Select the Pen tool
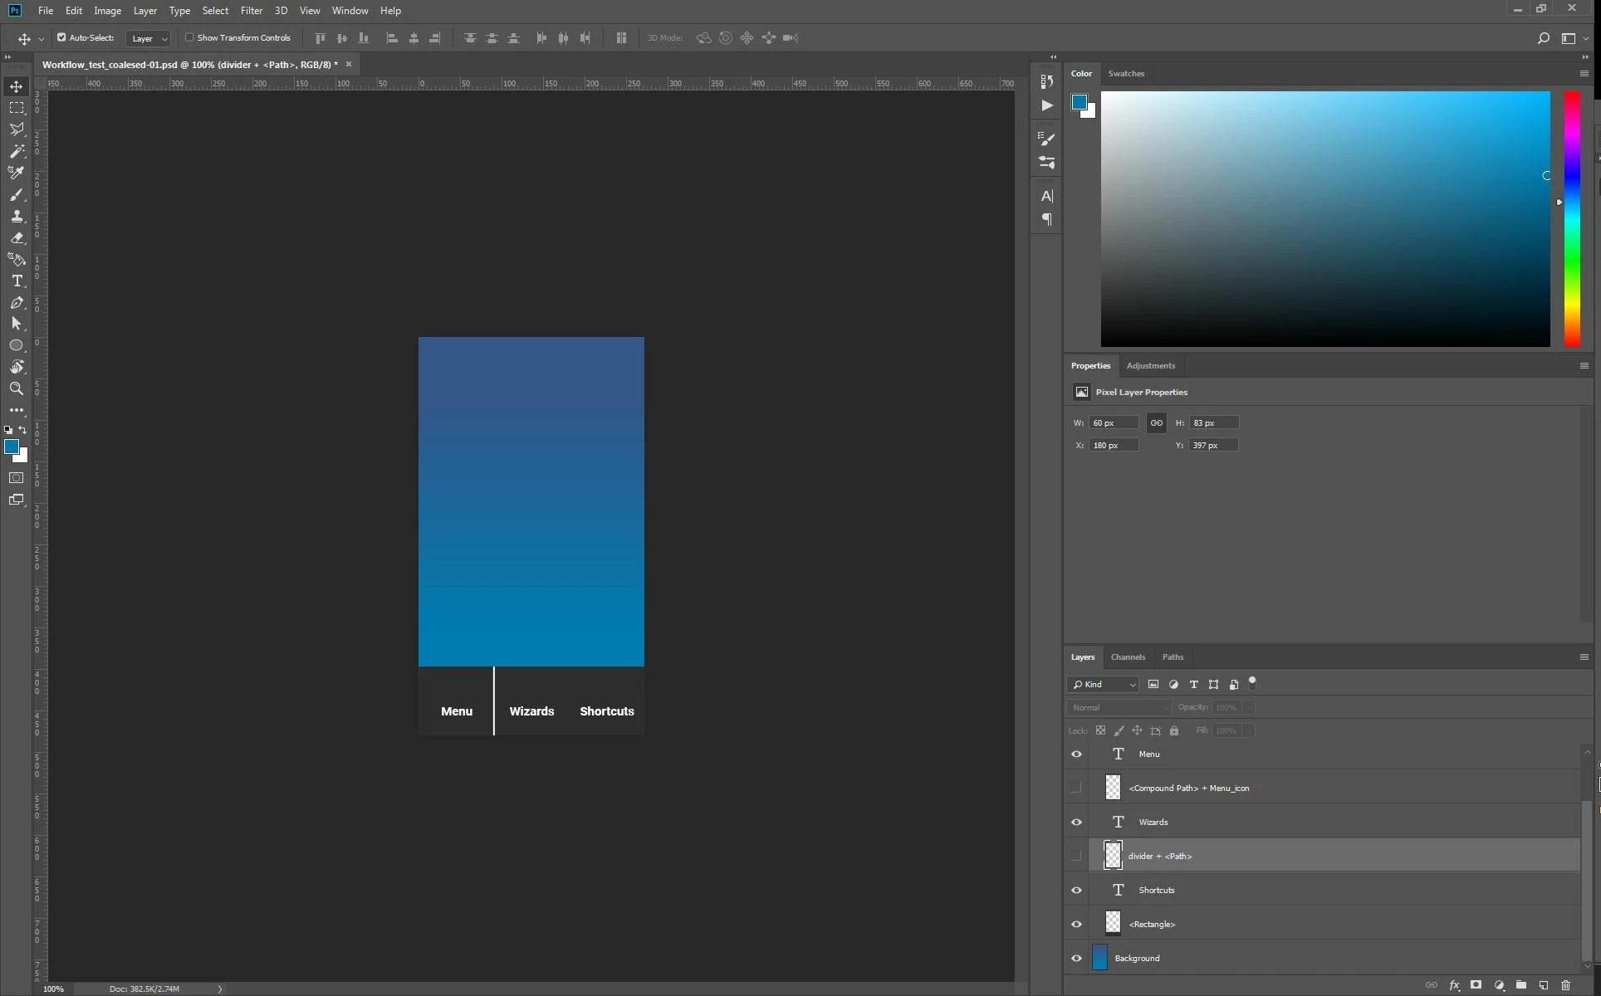1601x996 pixels. click(x=17, y=303)
